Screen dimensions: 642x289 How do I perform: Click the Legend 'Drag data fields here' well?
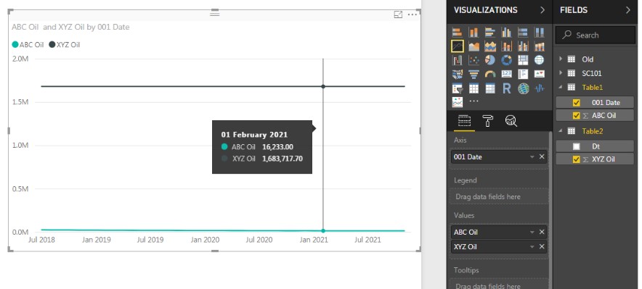pyautogui.click(x=499, y=196)
